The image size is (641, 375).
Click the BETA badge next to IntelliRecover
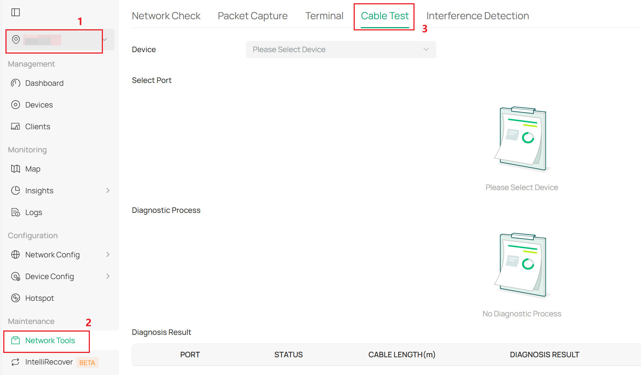(x=87, y=362)
